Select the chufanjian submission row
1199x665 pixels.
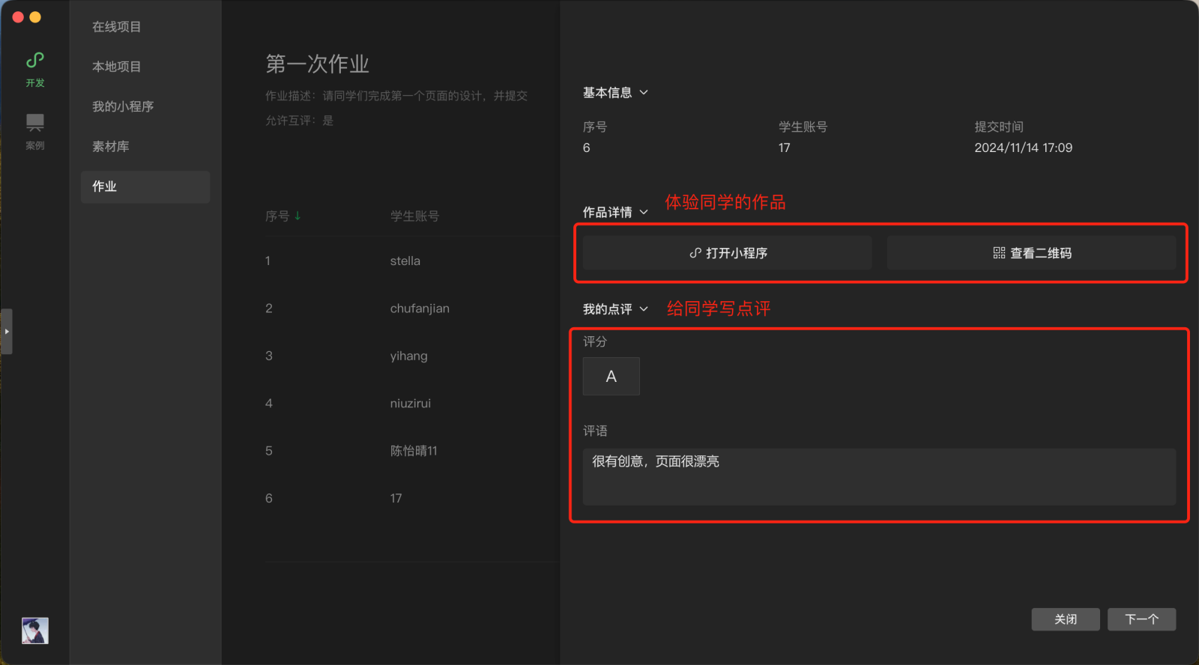click(x=412, y=309)
